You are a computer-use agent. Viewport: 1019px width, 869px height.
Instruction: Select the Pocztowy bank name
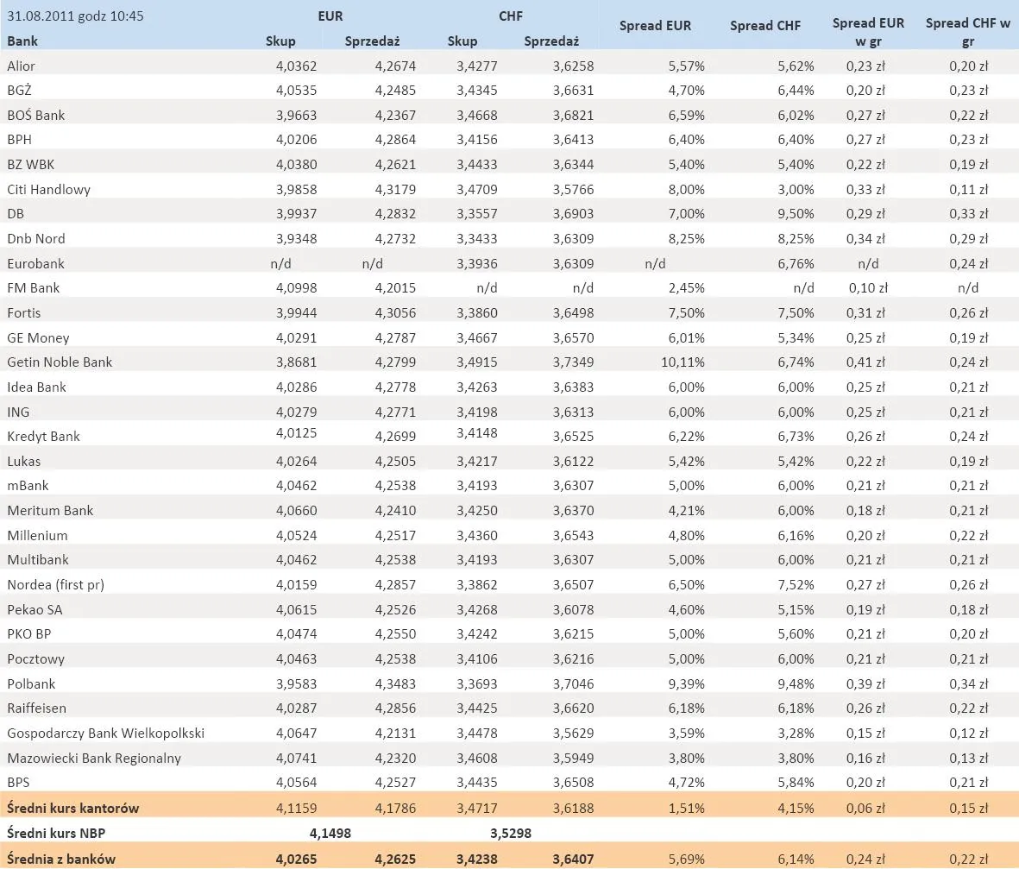(x=35, y=658)
